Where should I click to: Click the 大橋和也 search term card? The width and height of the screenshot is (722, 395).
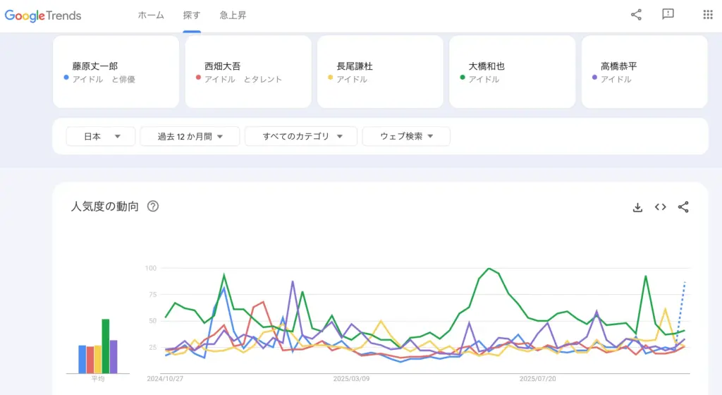tap(513, 72)
